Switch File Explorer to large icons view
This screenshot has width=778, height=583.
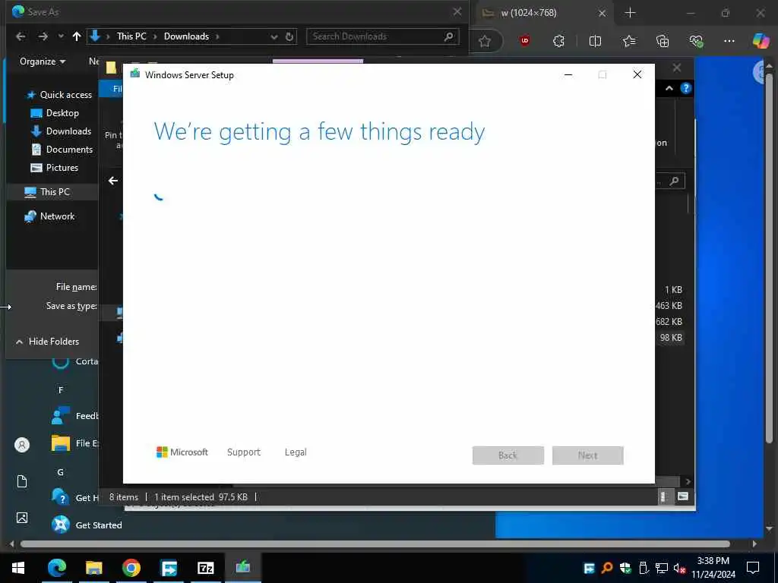coord(683,496)
